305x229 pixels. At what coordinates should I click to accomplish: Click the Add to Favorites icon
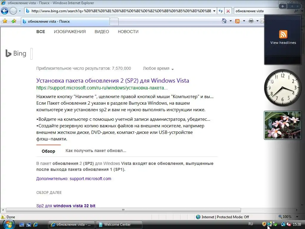pyautogui.click(x=14, y=21)
